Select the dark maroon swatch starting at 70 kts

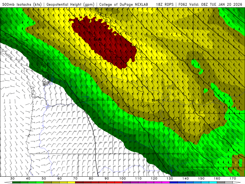click(79, 182)
